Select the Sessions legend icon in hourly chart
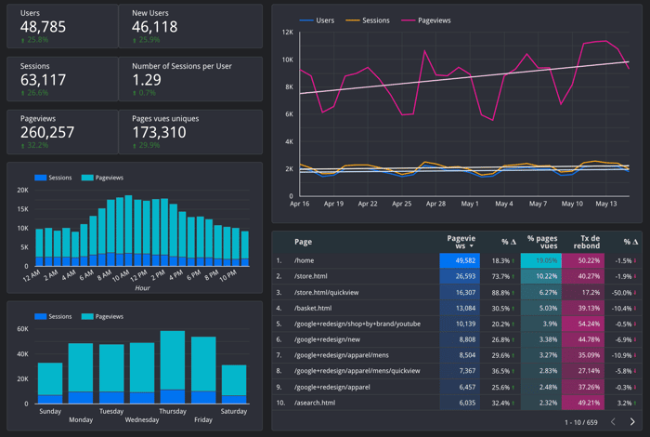Screen dimensions: 650x437 pyautogui.click(x=40, y=178)
